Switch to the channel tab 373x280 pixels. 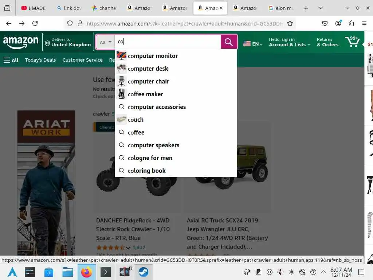click(105, 8)
